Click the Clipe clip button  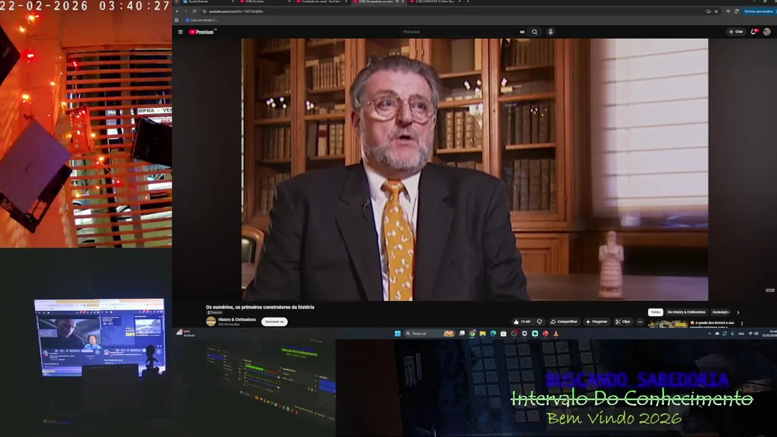tap(623, 322)
